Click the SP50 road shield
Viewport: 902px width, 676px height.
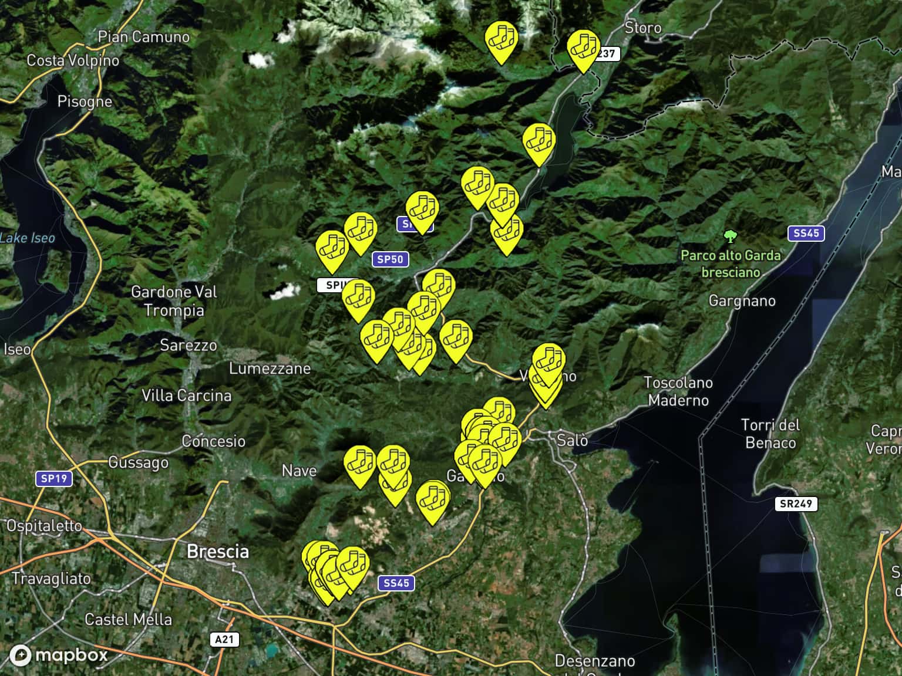point(390,259)
